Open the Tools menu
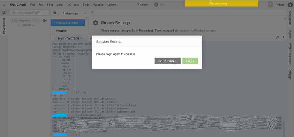294x137 pixels. click(86, 5)
